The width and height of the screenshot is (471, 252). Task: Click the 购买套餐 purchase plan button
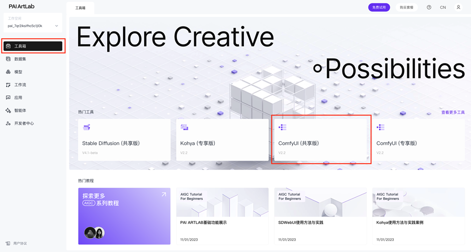407,7
